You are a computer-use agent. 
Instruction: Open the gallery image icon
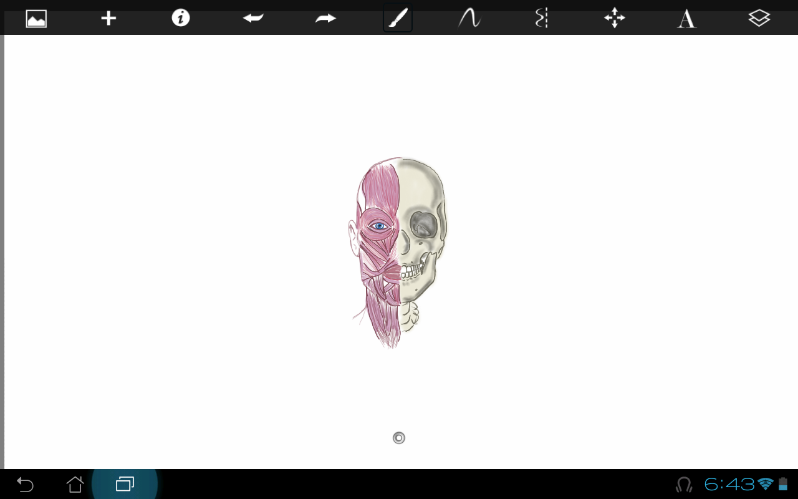tap(36, 19)
